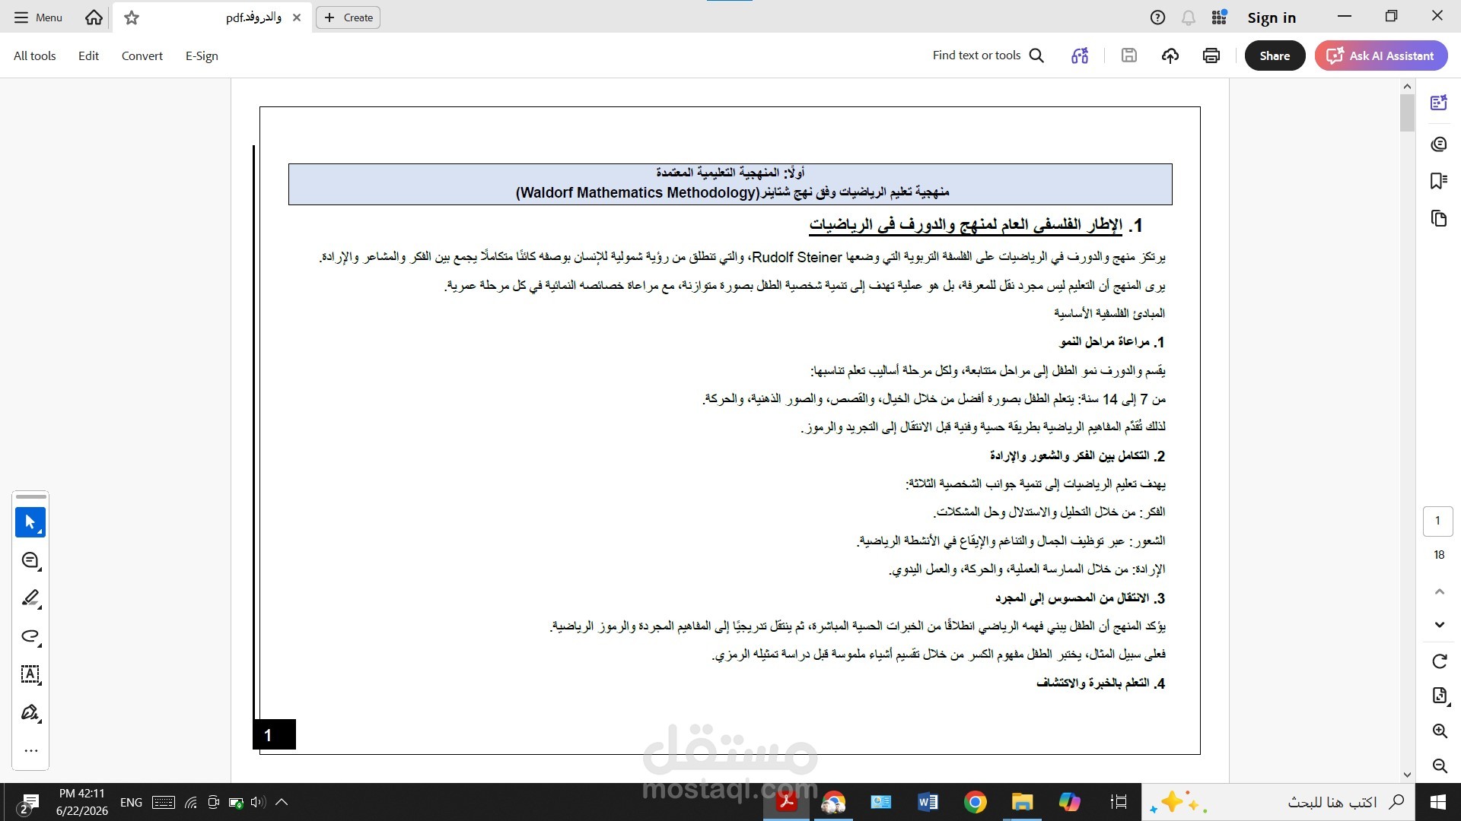Screen dimensions: 1461x821
Task: Click the Create button
Action: tap(349, 17)
